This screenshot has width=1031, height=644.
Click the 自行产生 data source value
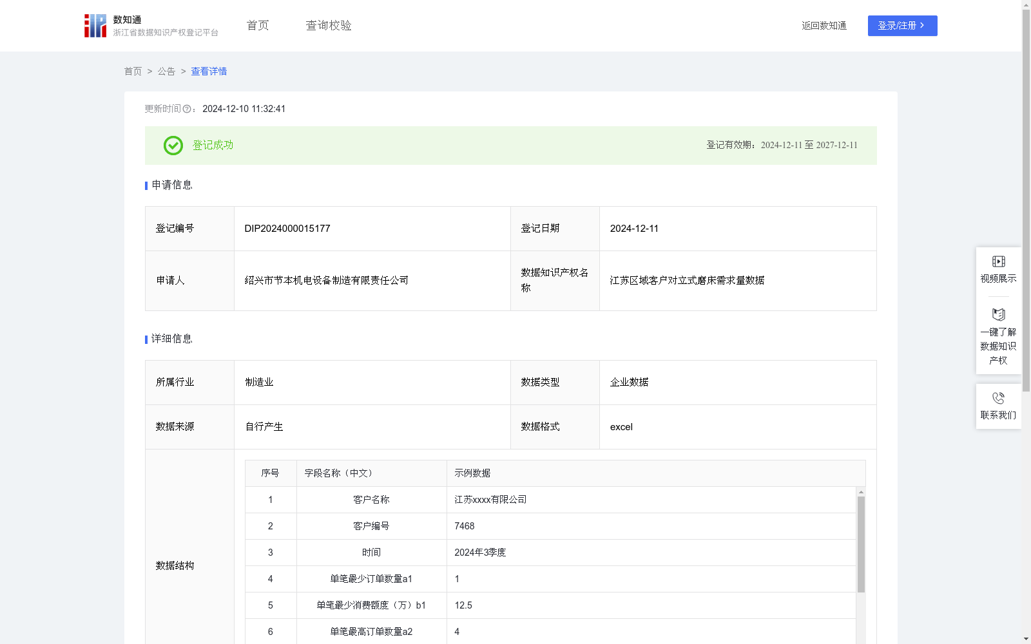pos(264,427)
